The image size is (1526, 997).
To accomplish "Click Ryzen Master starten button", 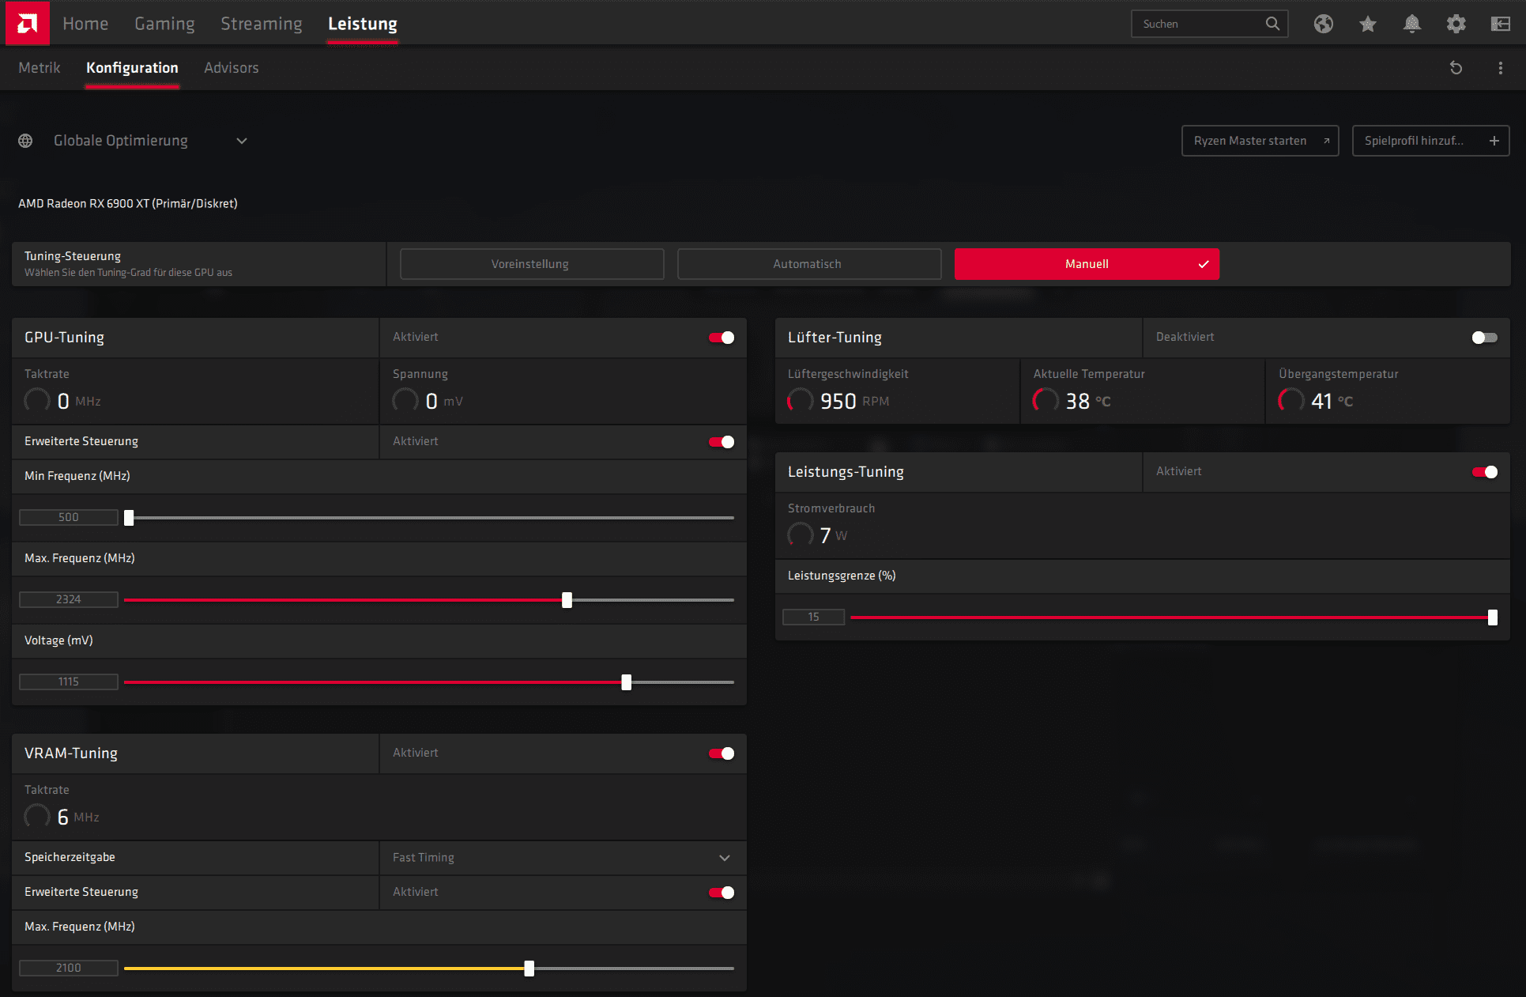I will pos(1260,141).
